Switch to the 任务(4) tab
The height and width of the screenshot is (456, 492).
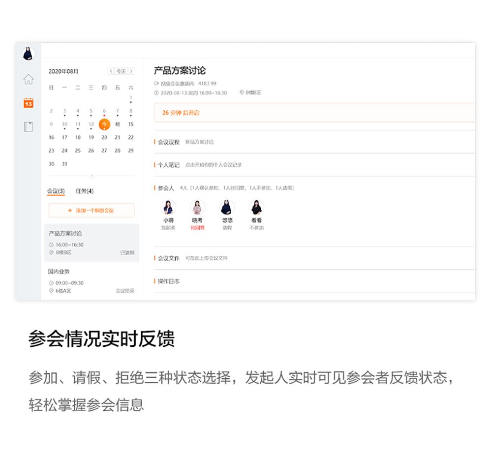(85, 191)
